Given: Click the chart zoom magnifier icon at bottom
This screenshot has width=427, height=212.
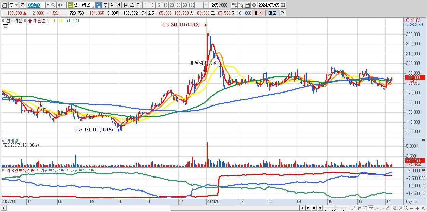Looking at the screenshot, I should [x=406, y=208].
